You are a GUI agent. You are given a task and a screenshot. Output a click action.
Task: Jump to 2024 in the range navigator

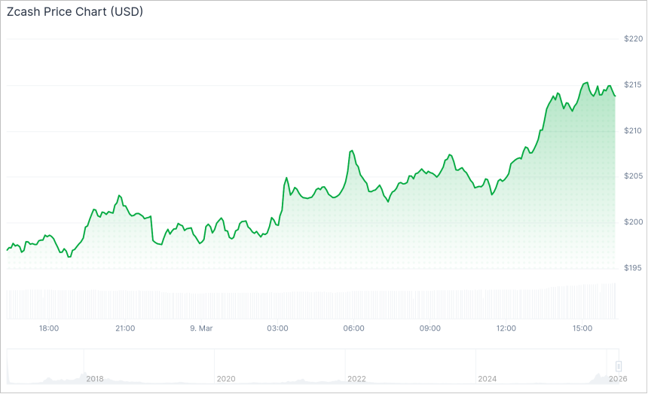488,378
